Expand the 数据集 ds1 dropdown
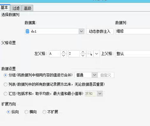The height and width of the screenshot is (126, 150). point(81,31)
